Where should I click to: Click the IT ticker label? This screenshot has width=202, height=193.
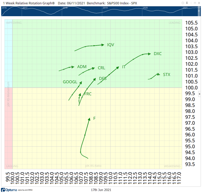click(124, 67)
